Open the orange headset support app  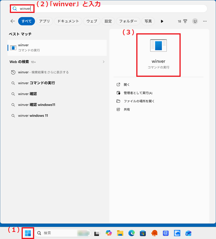coord(154,233)
